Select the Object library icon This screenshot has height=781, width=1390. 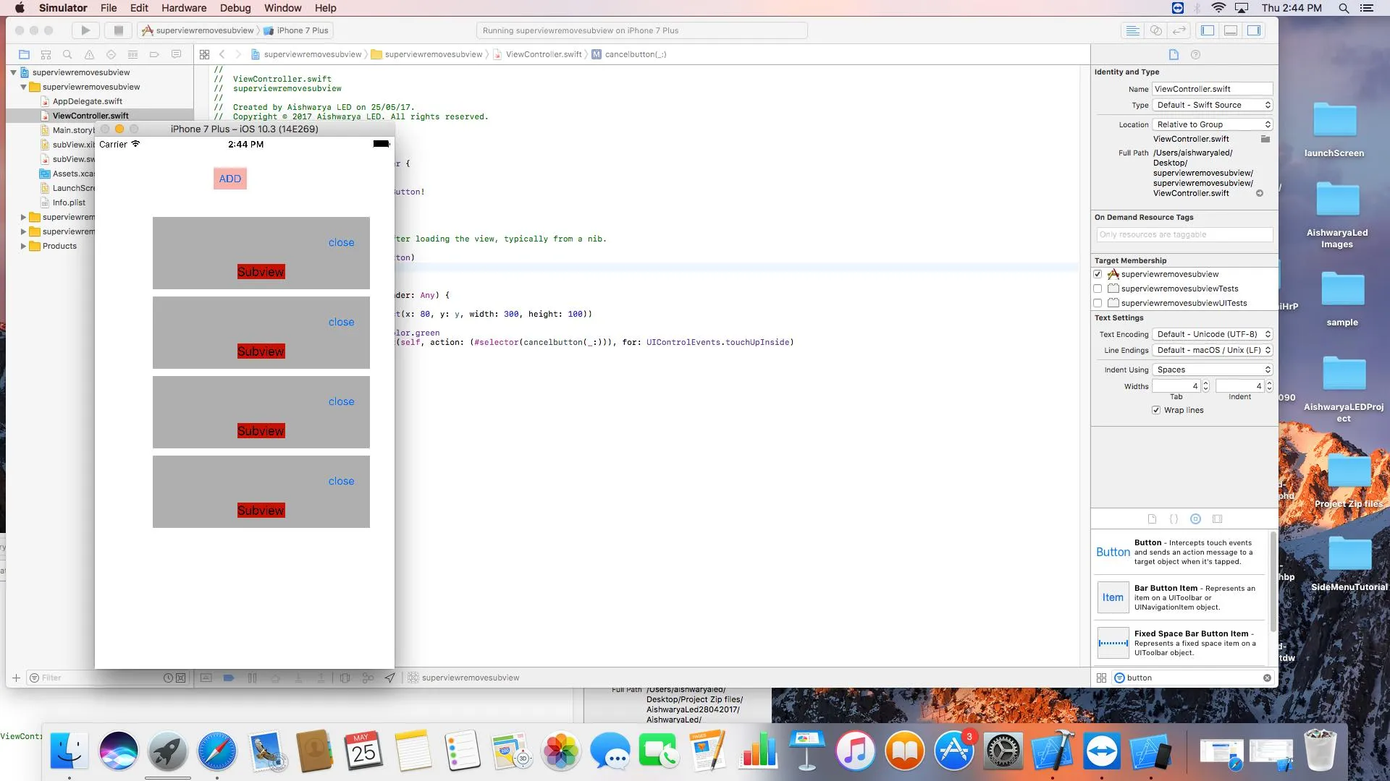[x=1195, y=518]
